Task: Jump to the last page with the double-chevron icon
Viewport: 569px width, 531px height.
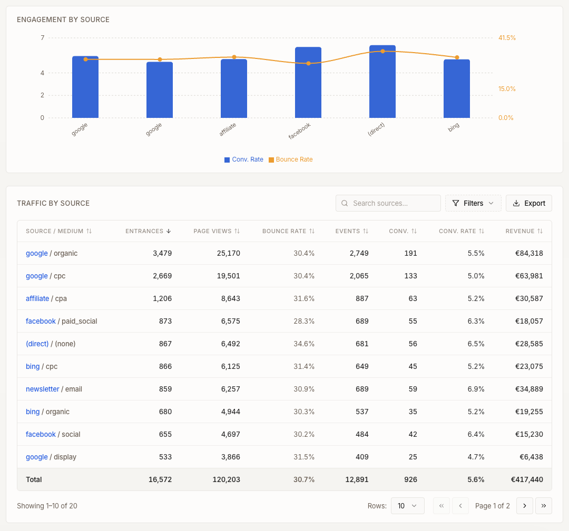Action: 544,506
